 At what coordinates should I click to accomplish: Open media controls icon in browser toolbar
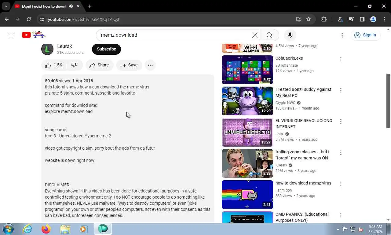[x=351, y=19]
